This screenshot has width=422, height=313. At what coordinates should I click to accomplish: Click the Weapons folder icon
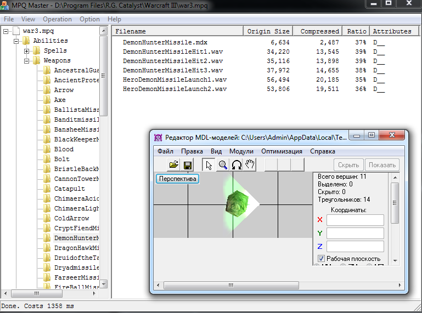(37, 60)
